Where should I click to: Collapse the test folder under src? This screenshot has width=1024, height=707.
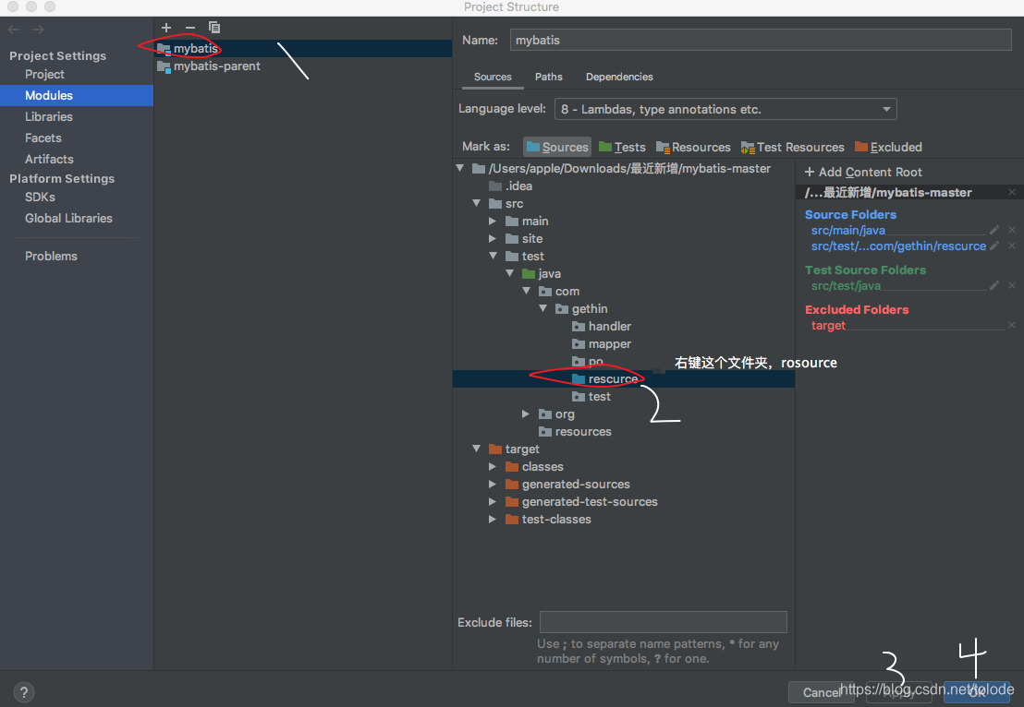coord(494,256)
